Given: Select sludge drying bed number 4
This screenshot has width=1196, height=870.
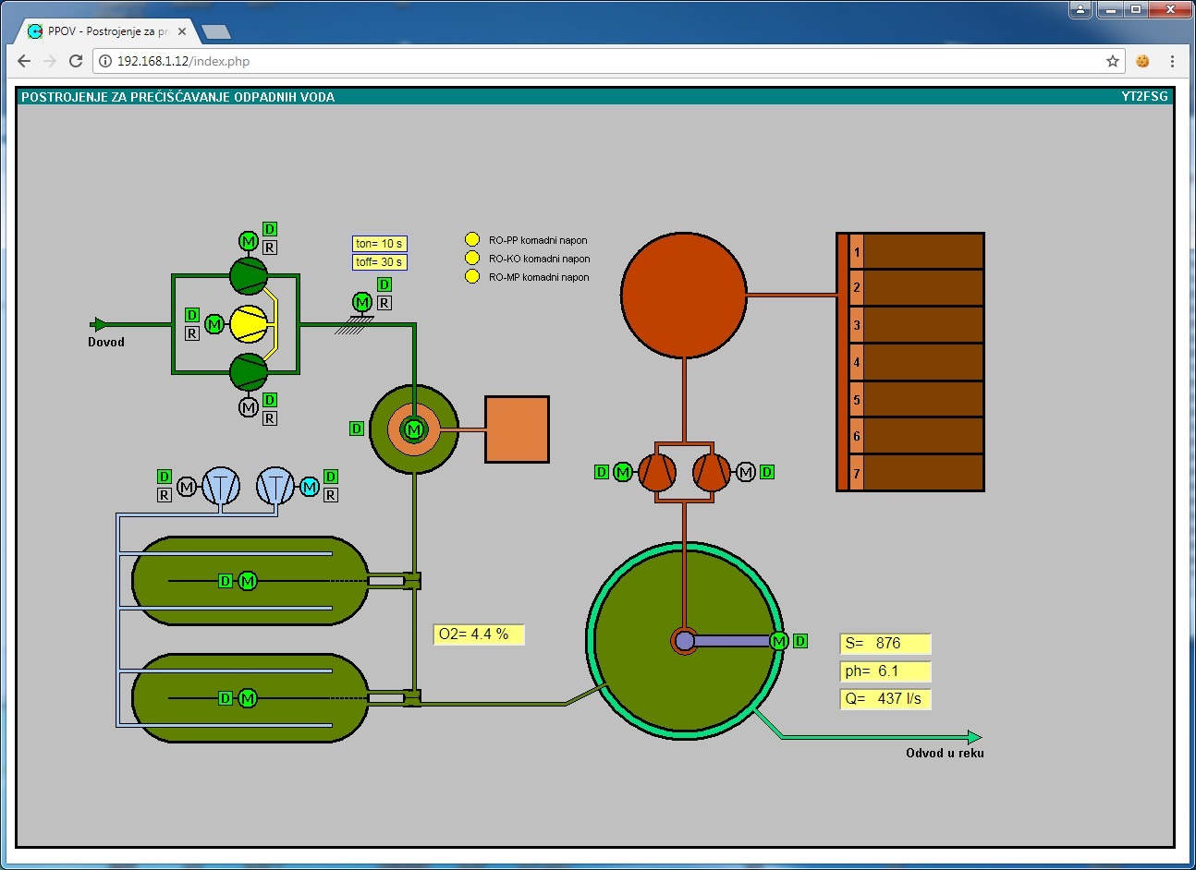Looking at the screenshot, I should pyautogui.click(x=915, y=362).
